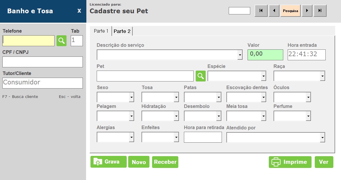341x180 pixels.
Task: Jump to the last record
Action: coord(320,11)
